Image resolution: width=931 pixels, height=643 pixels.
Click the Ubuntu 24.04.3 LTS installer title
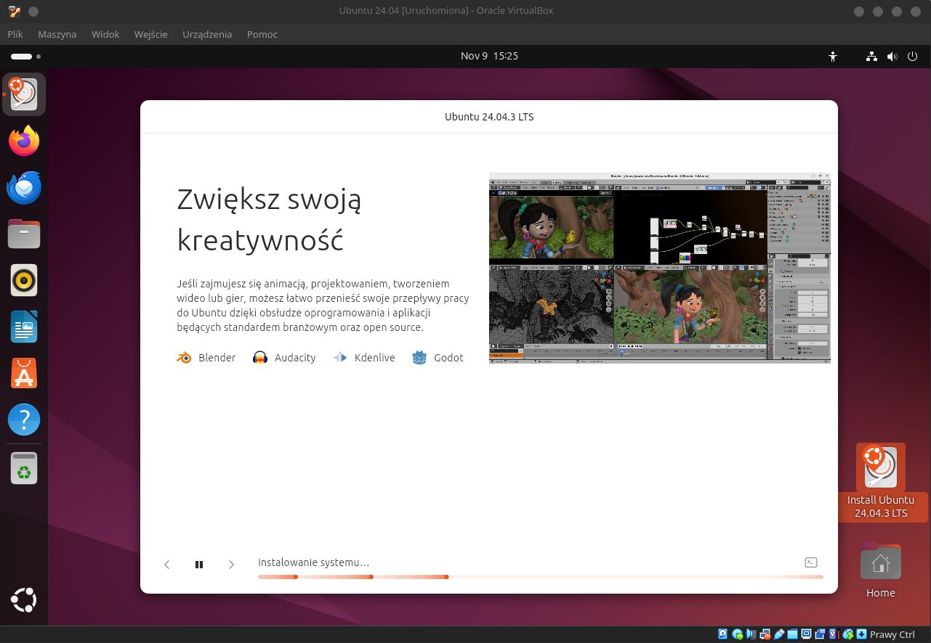pyautogui.click(x=489, y=117)
